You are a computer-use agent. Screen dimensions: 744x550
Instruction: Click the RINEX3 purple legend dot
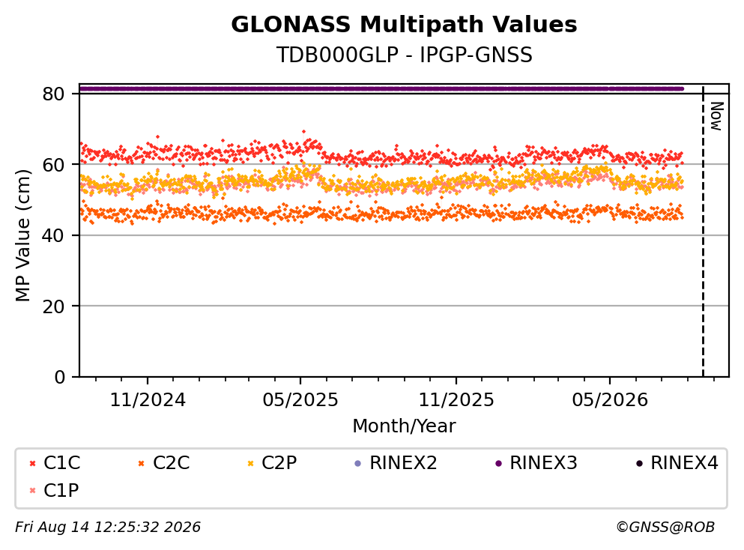[499, 463]
